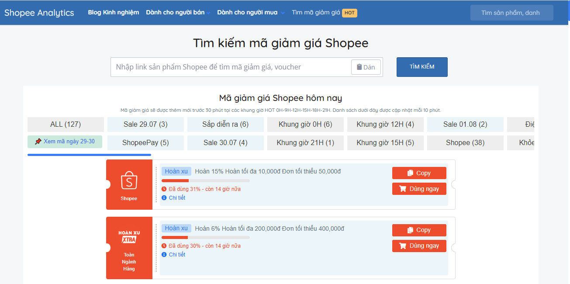The height and width of the screenshot is (284, 570).
Task: Click info icon next to second Chi tiết
Action: (x=164, y=255)
